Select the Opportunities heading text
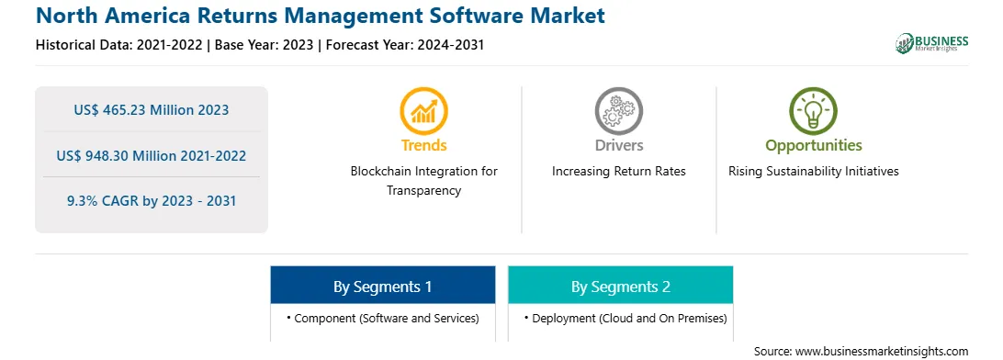The width and height of the screenshot is (1003, 360). [814, 145]
